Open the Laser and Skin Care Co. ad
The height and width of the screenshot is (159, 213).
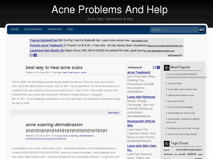[x=142, y=148]
